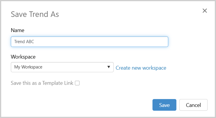Confirm saving the trend with blue Save
The height and width of the screenshot is (118, 216).
(164, 105)
